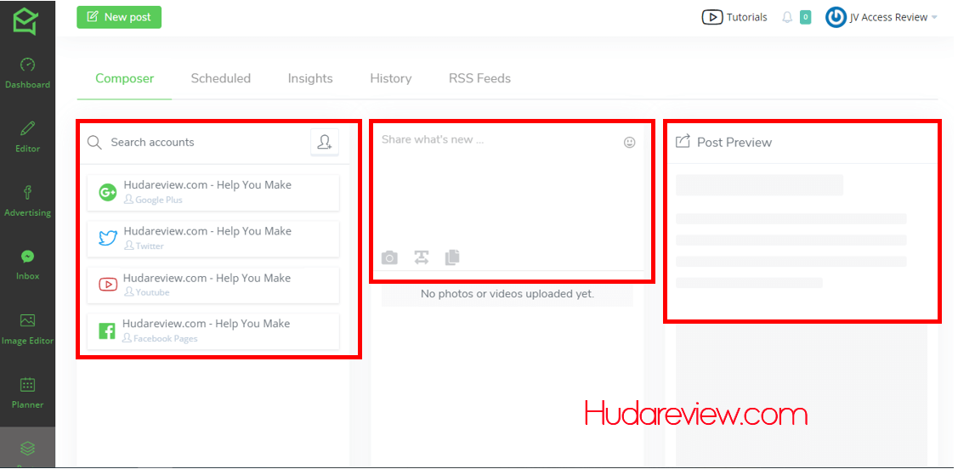Click the add account icon
Image resolution: width=958 pixels, height=469 pixels.
[324, 143]
